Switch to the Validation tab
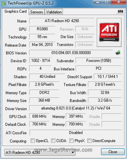127x159 pixels. point(54,12)
